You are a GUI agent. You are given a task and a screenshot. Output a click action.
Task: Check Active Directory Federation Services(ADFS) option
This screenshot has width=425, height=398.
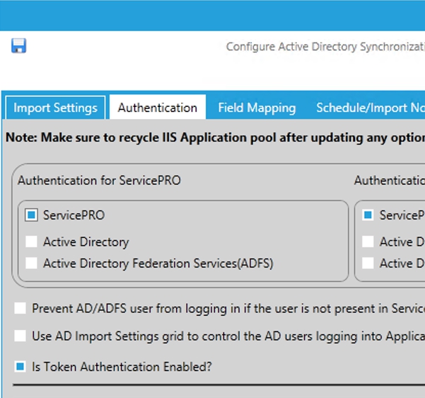click(31, 263)
